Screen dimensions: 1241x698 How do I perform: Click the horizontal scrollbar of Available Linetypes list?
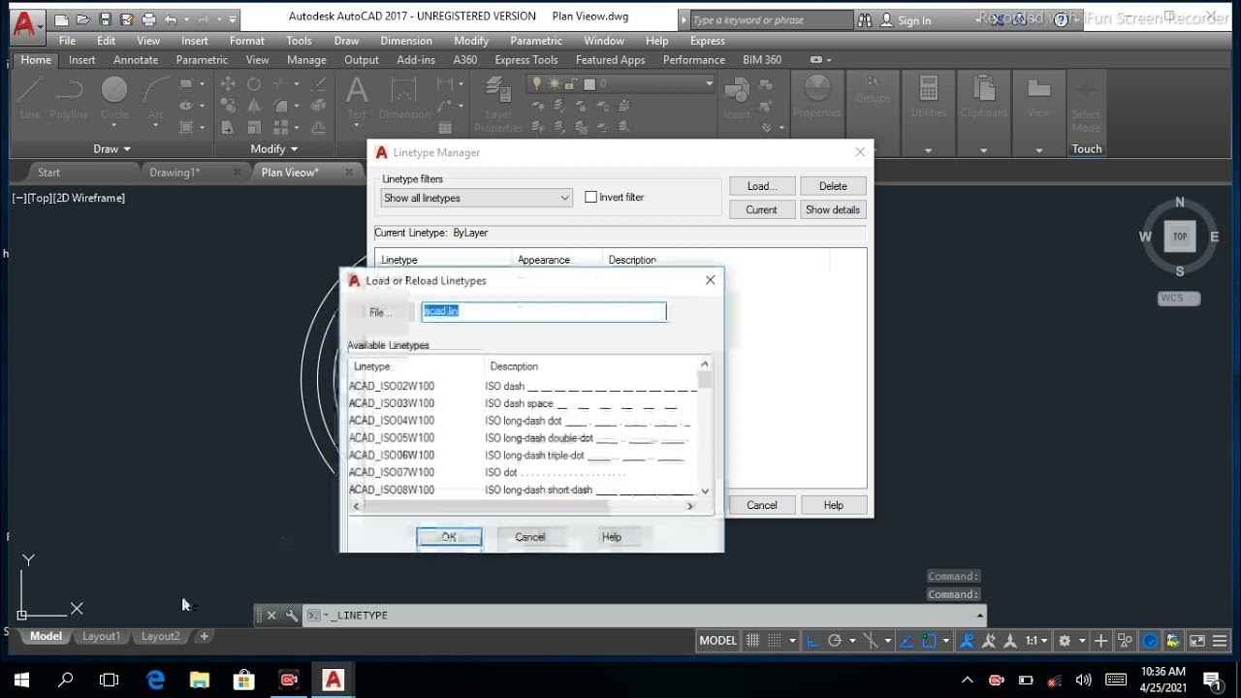click(x=524, y=506)
